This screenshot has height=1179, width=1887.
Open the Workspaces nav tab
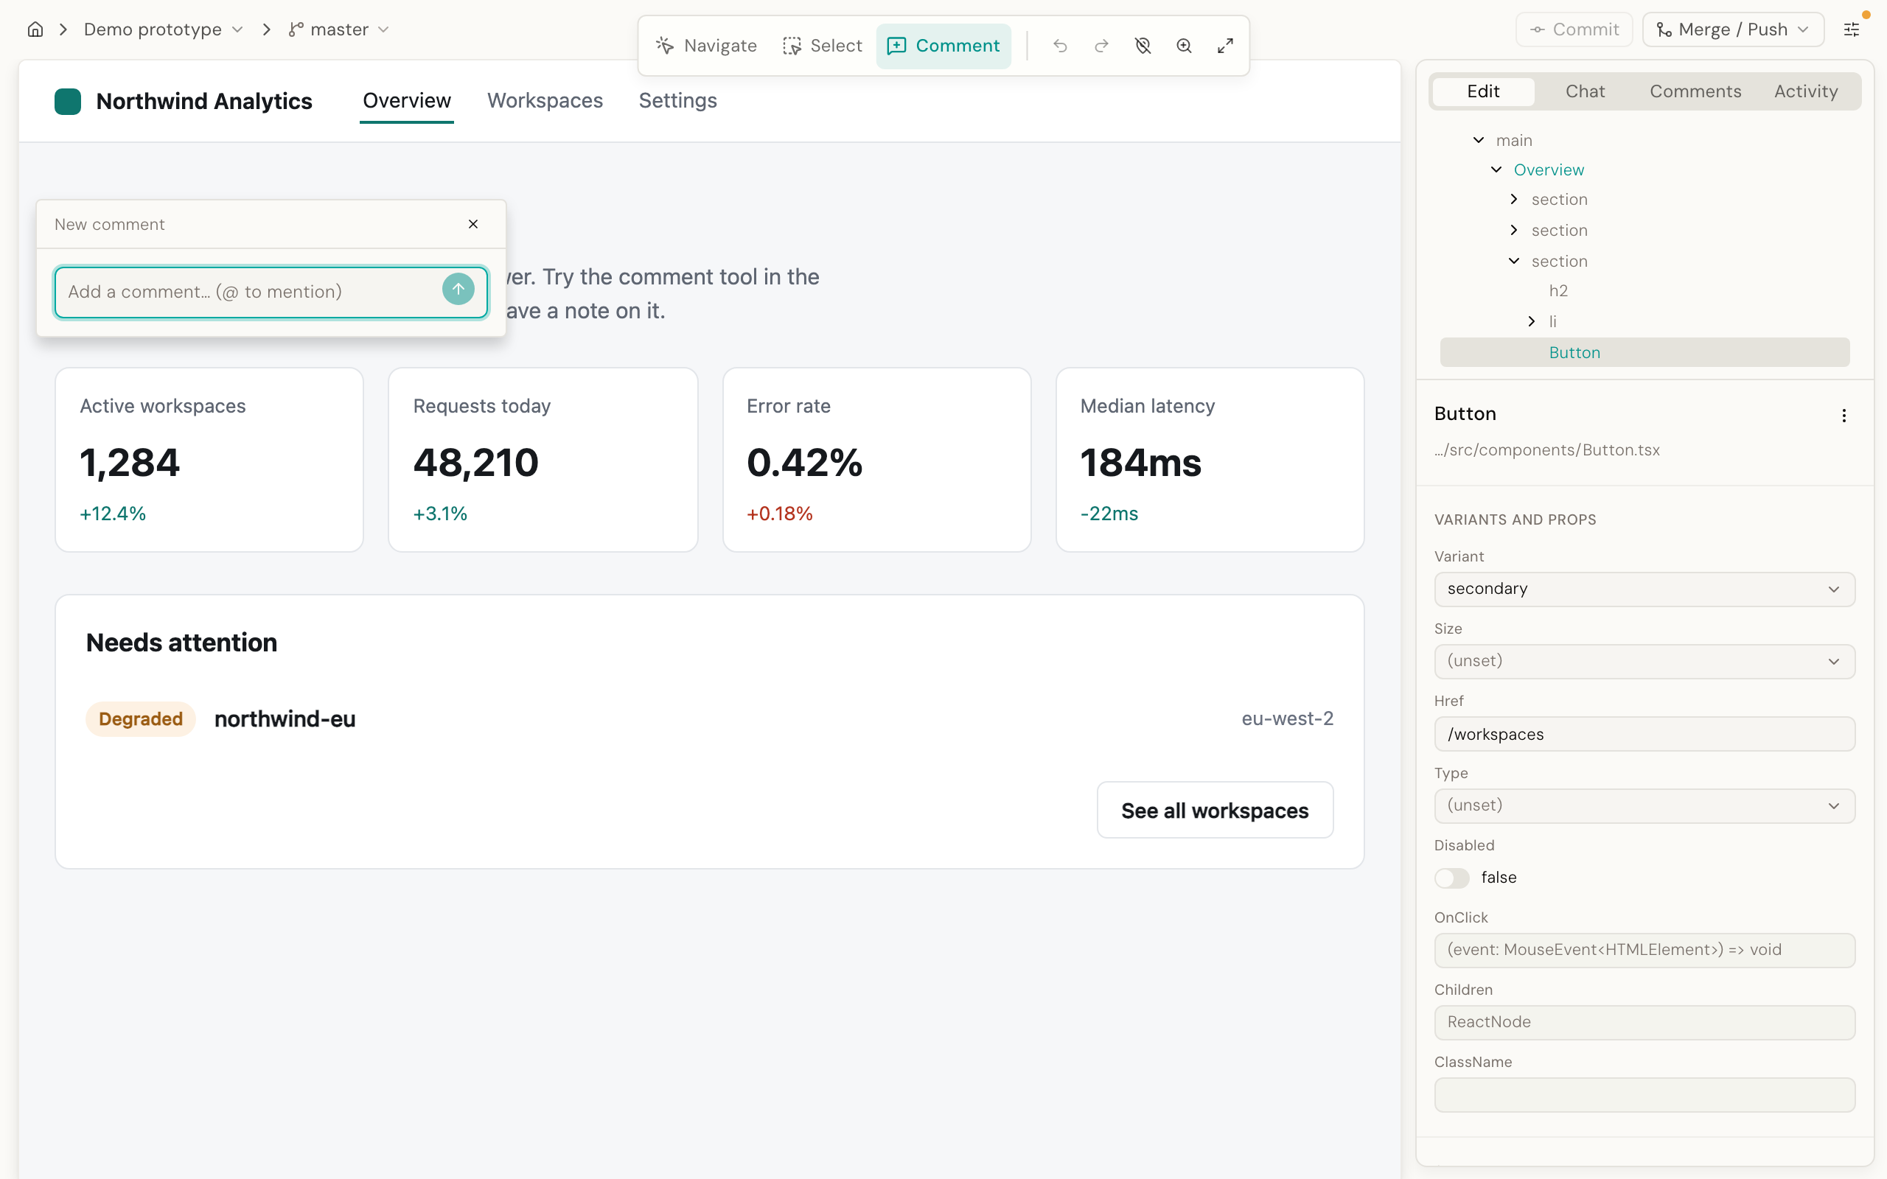tap(545, 101)
